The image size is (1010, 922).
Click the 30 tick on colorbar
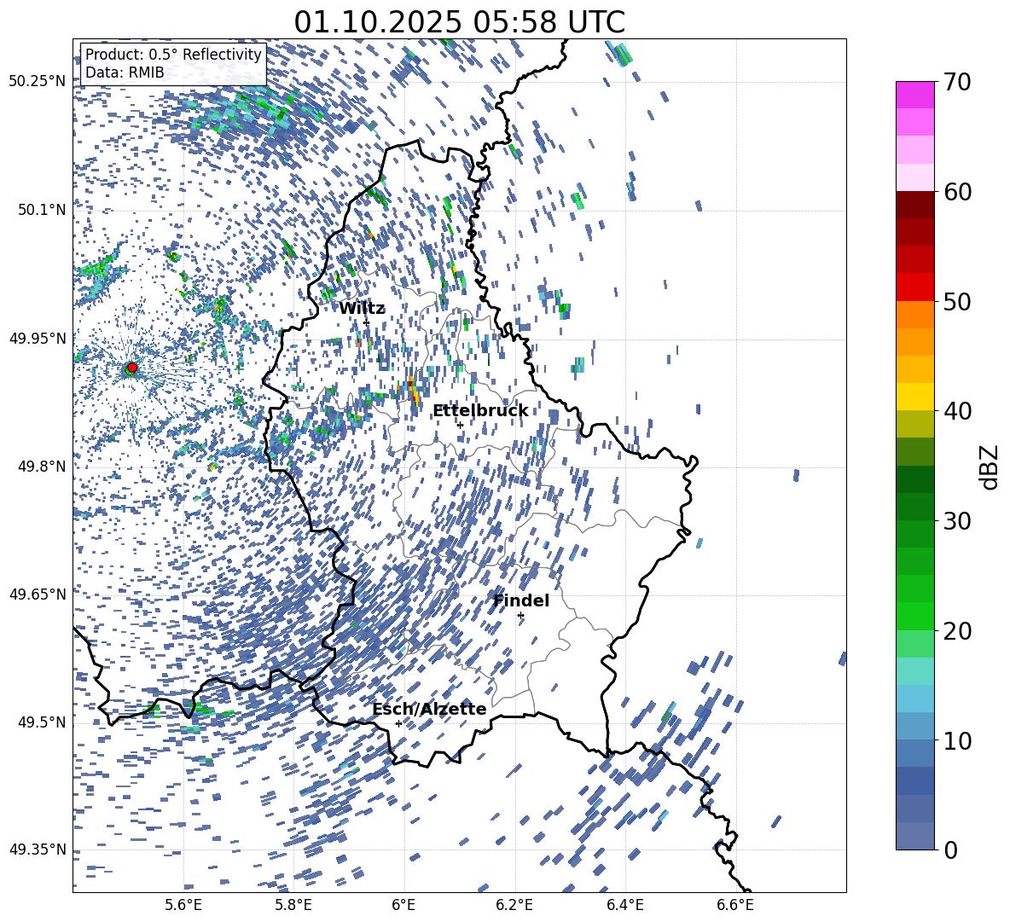957,520
